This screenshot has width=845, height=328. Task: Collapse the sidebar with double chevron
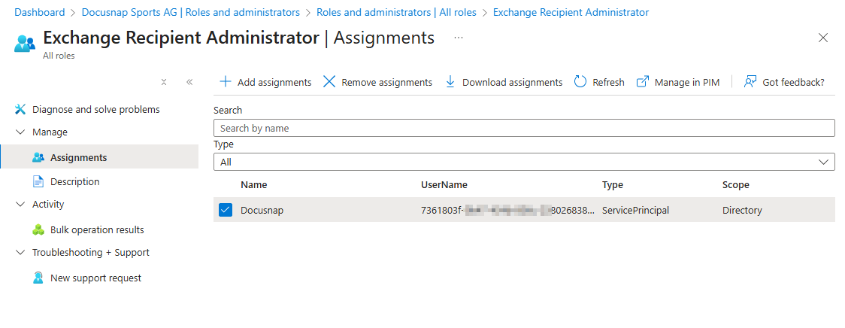pyautogui.click(x=189, y=82)
